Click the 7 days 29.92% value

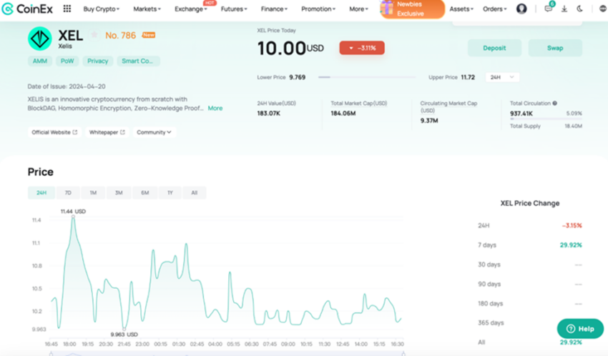(571, 244)
